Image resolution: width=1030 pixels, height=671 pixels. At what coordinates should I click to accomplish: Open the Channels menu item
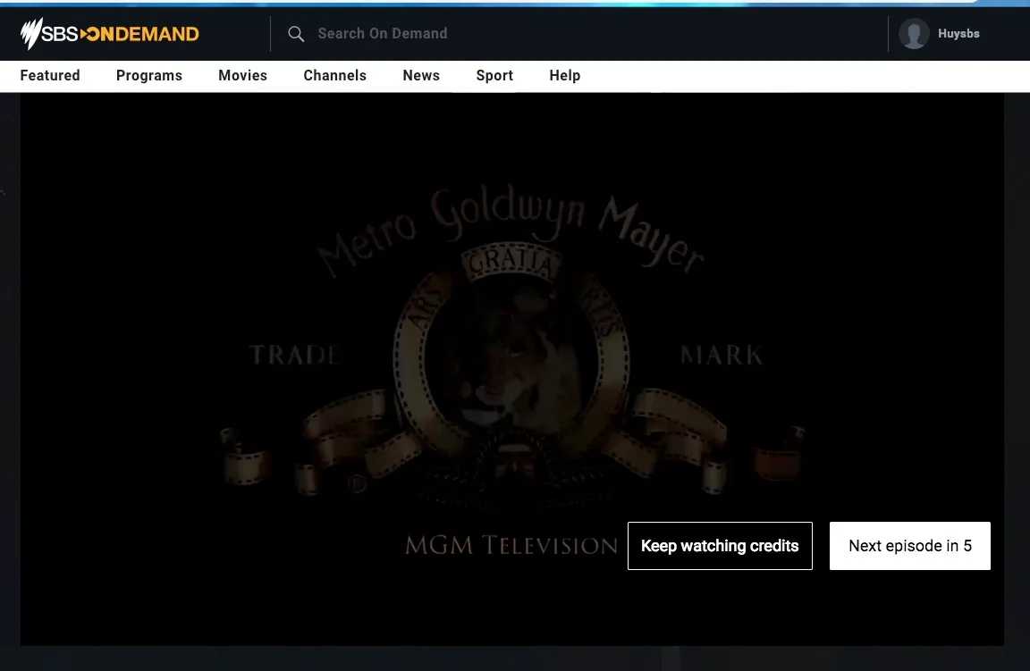tap(335, 76)
